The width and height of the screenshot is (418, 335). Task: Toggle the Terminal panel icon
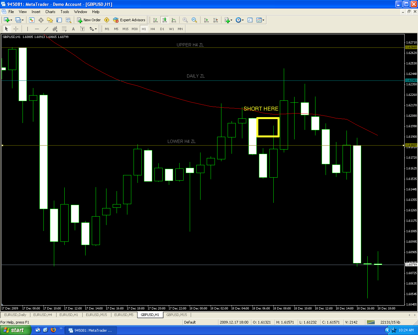click(59, 20)
